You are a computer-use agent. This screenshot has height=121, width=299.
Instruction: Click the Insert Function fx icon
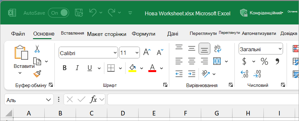click(x=94, y=99)
